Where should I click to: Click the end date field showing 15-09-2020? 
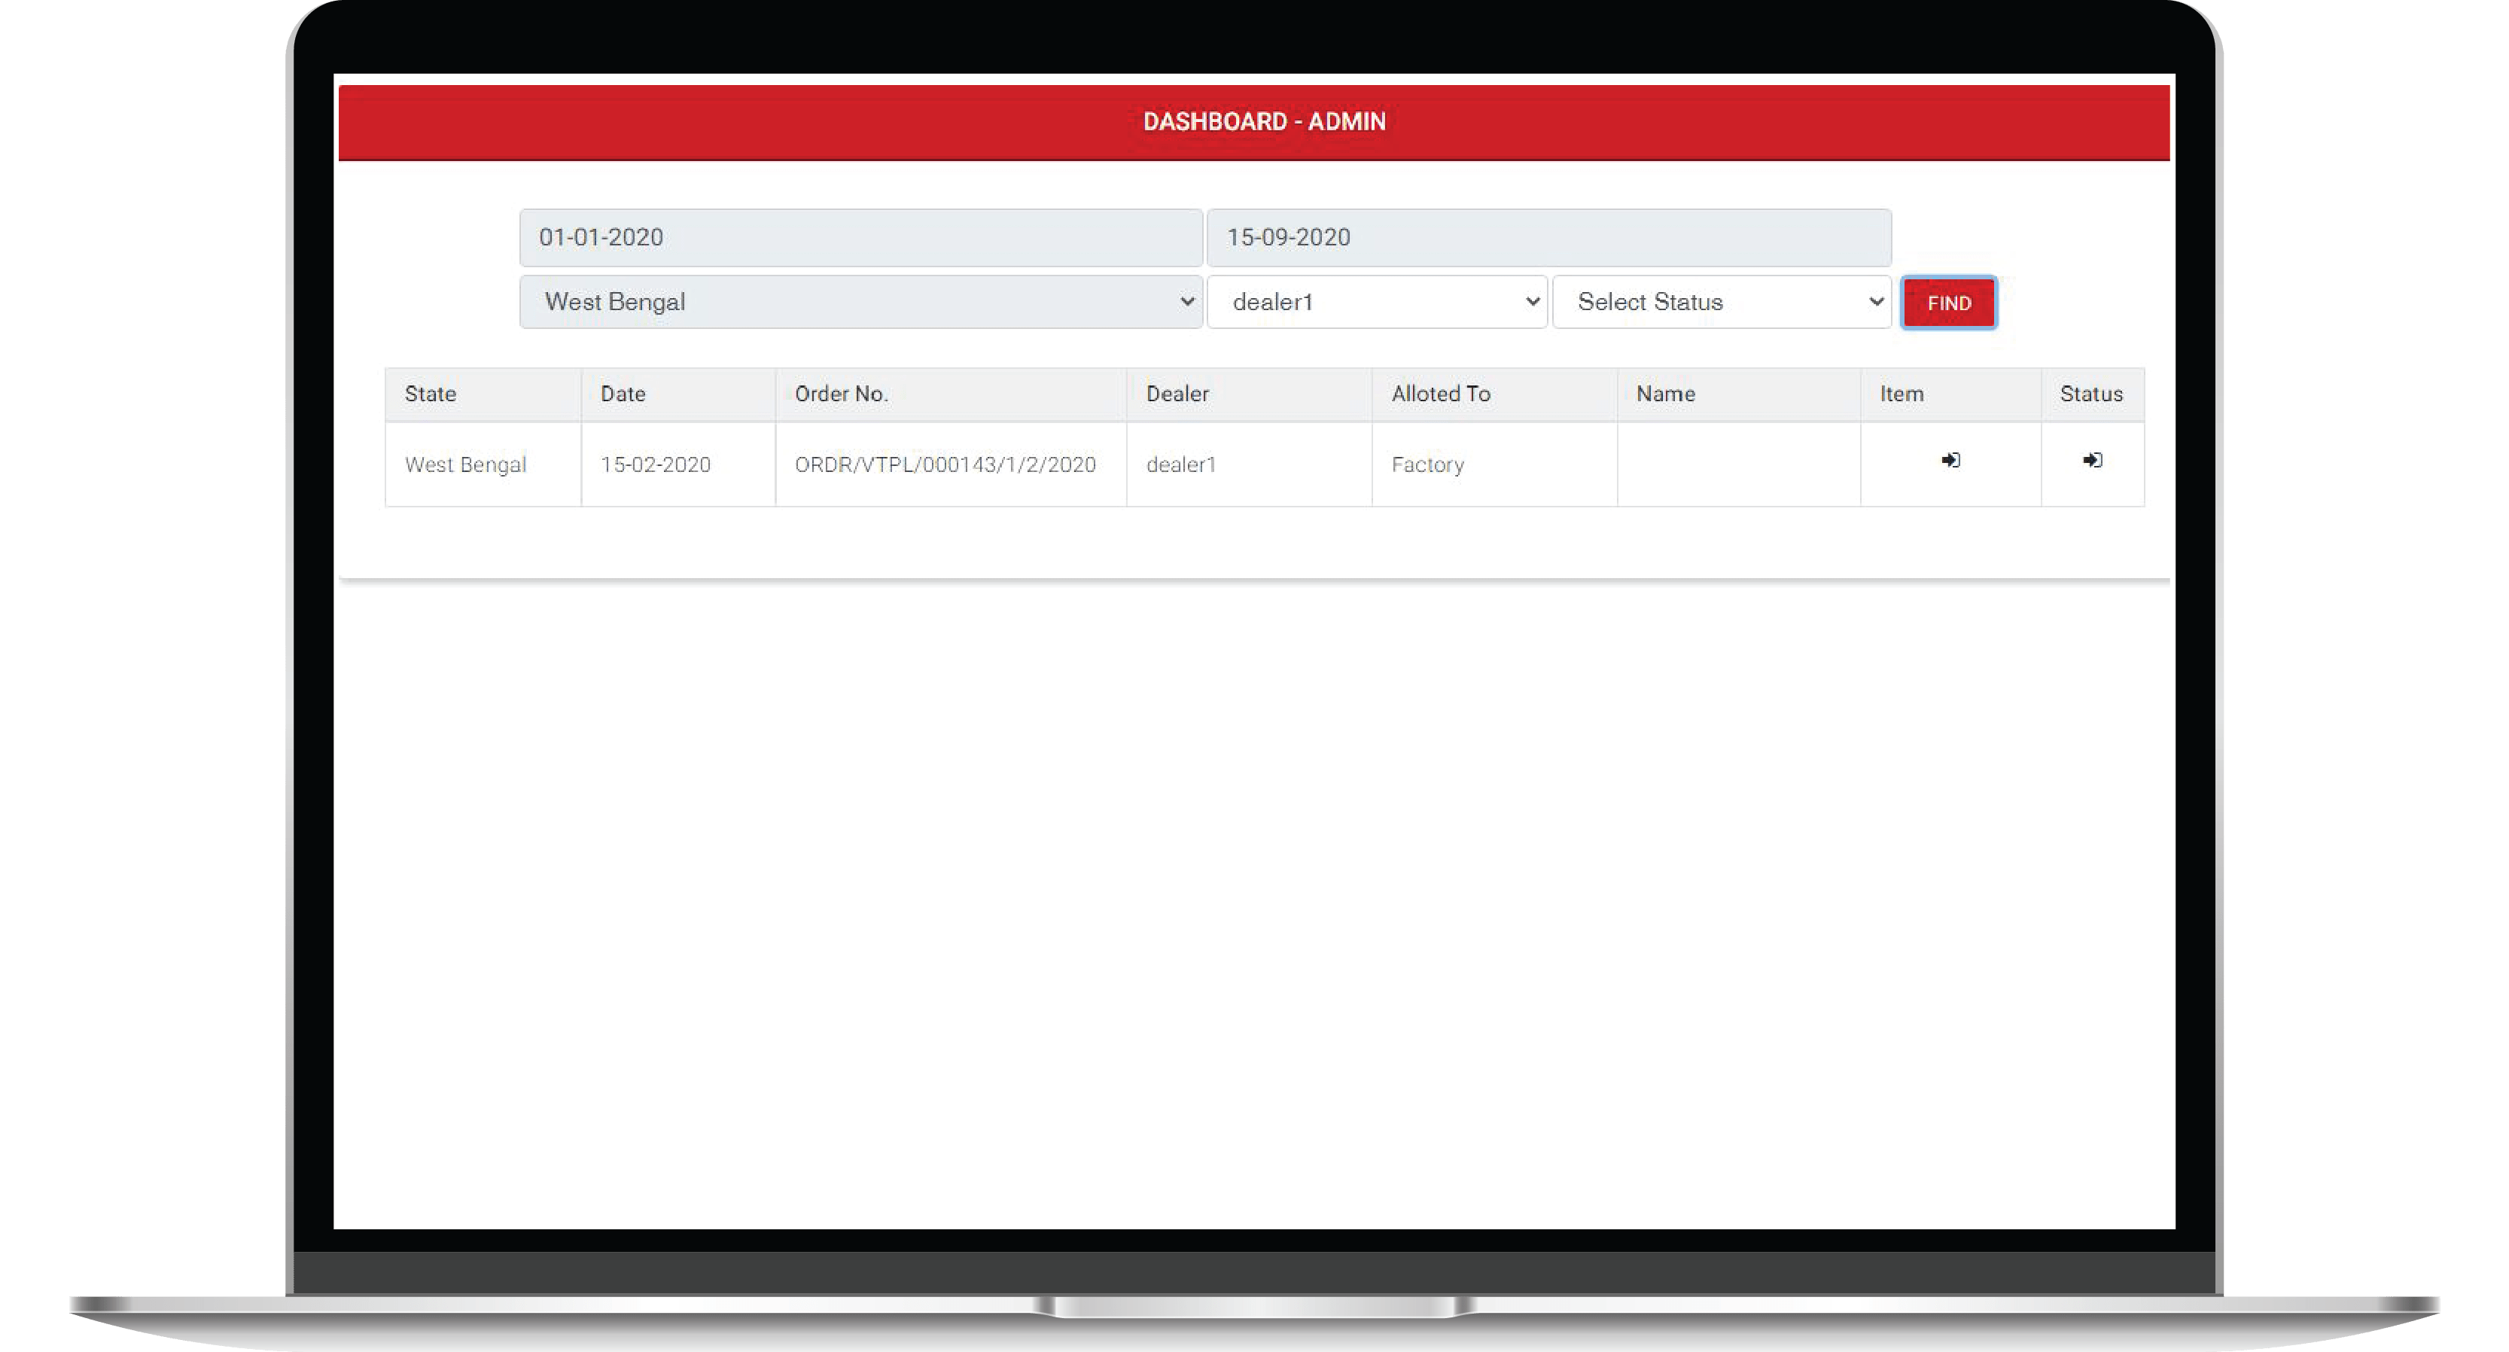tap(1548, 236)
